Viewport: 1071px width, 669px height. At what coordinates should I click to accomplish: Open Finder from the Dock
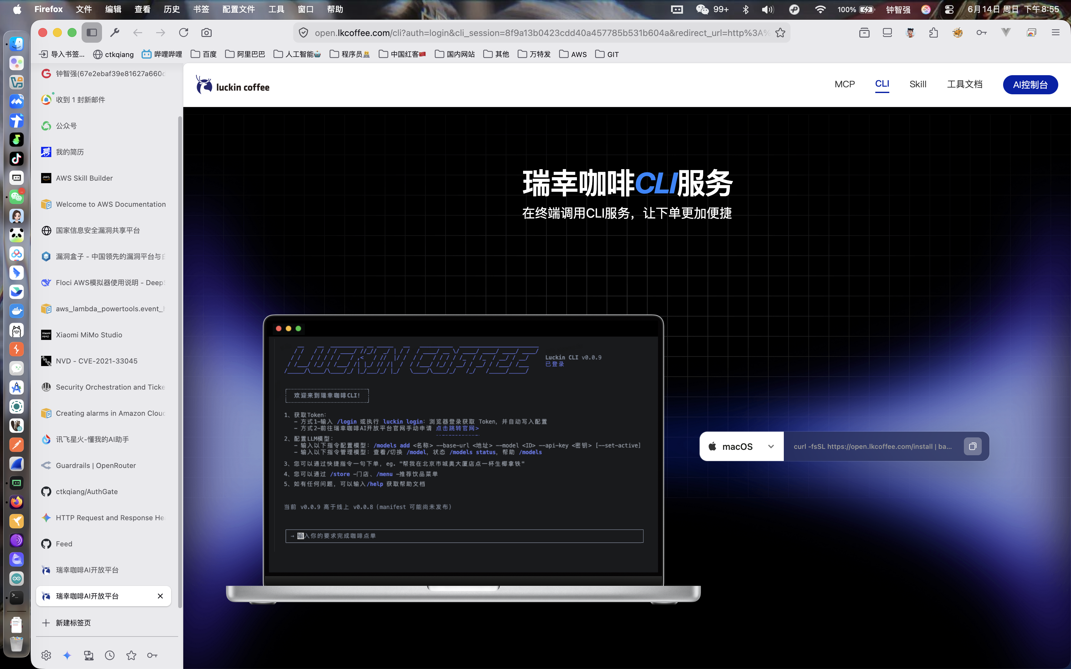pyautogui.click(x=16, y=44)
